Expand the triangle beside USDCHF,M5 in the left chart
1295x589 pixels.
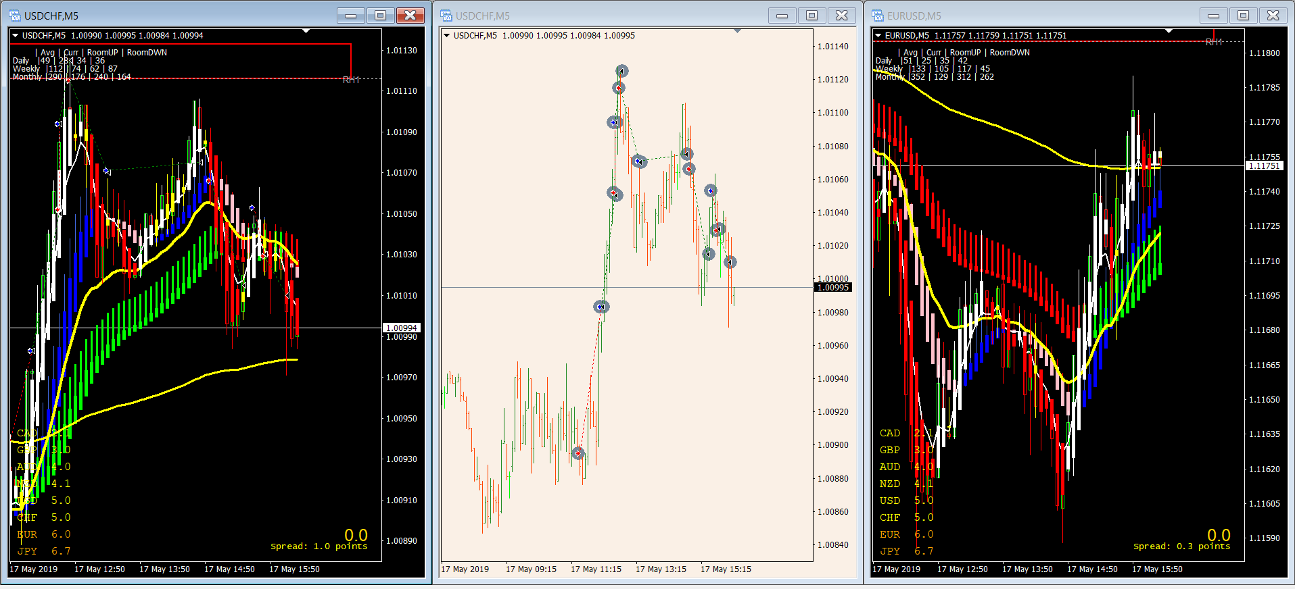(15, 35)
